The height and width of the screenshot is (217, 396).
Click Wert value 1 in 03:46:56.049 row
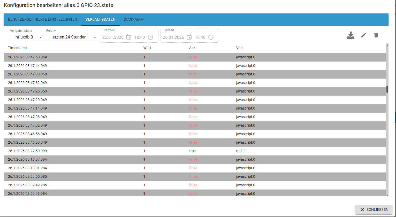144,134
